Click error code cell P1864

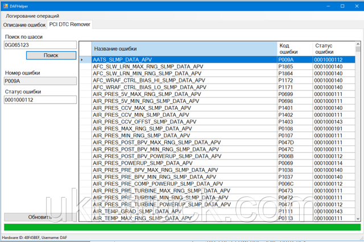coord(295,73)
